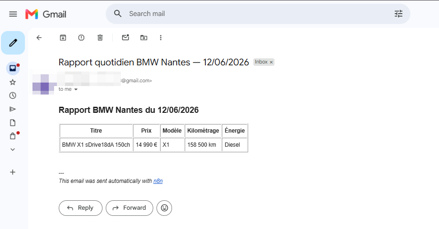Expand recipient details next to 'to me'
Screen dimensions: 439x229
click(x=76, y=89)
